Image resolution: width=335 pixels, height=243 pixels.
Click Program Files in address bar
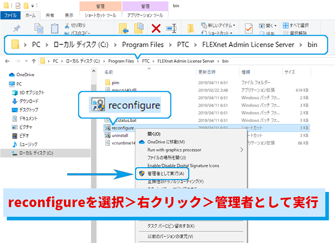(x=121, y=61)
